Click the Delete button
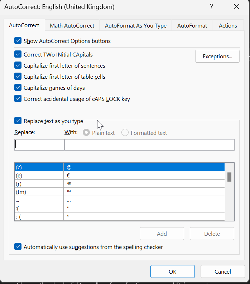This screenshot has height=284, width=250. (x=212, y=234)
